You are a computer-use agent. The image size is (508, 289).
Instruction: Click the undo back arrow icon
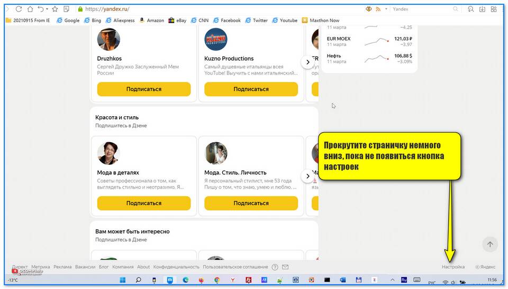[41, 9]
